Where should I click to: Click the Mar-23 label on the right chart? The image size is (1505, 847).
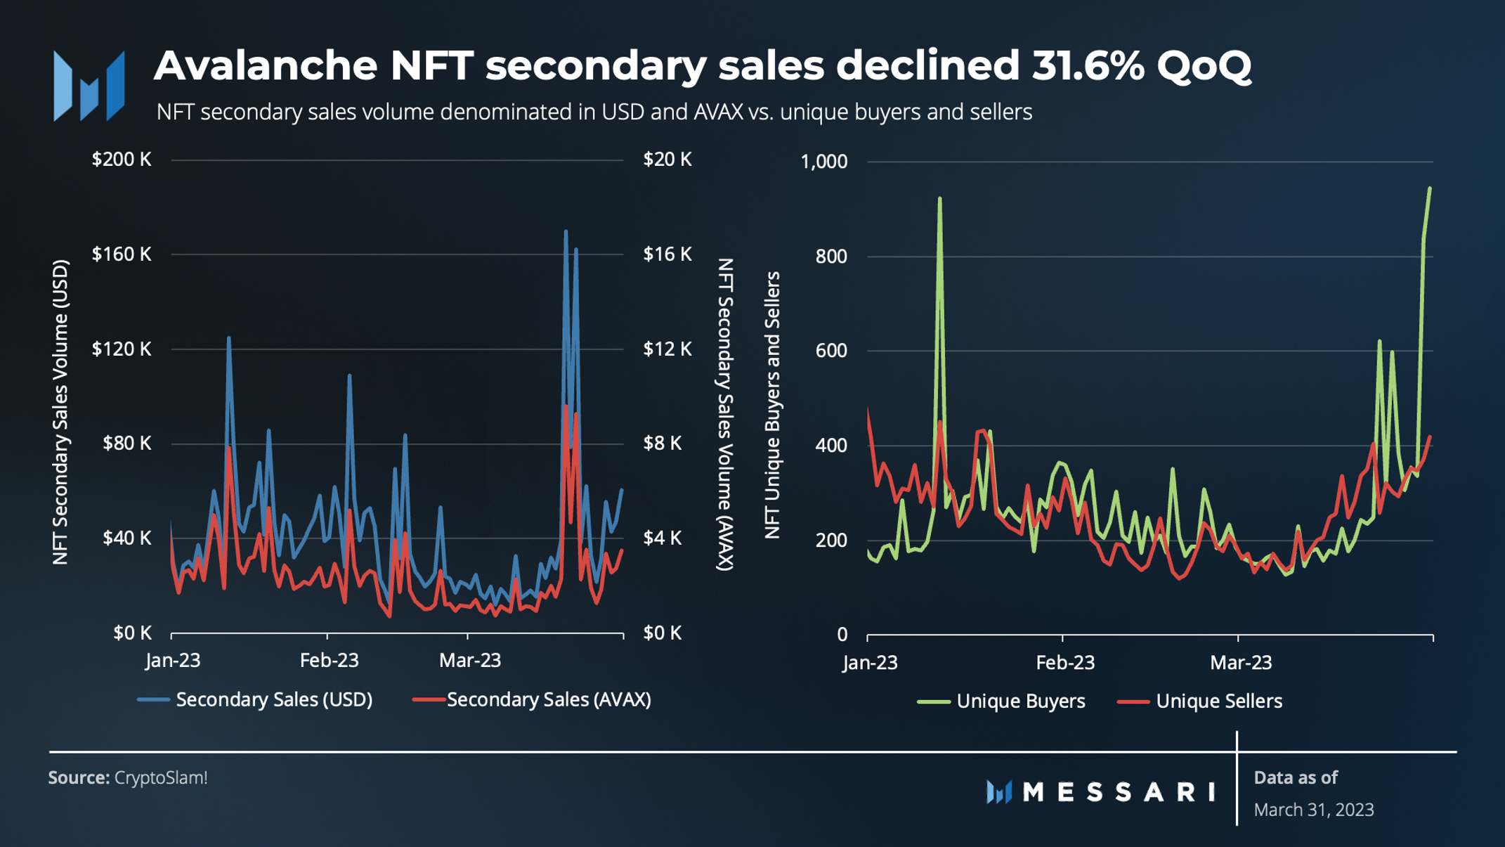(x=1241, y=662)
